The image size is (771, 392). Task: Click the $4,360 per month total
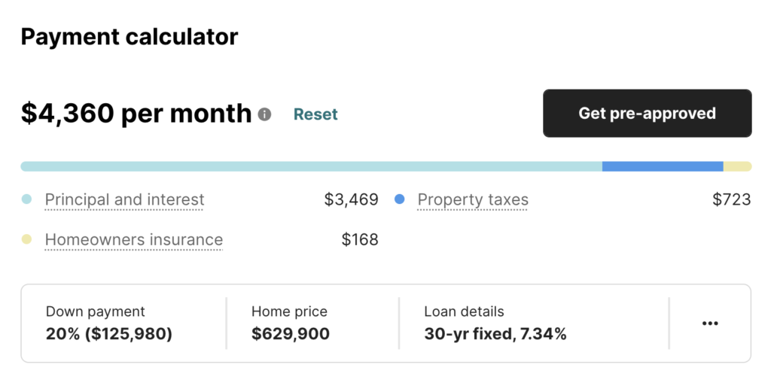point(136,114)
